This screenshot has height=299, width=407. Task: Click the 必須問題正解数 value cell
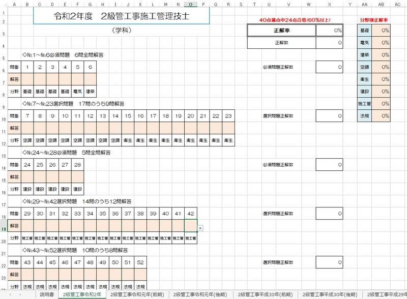pos(330,67)
